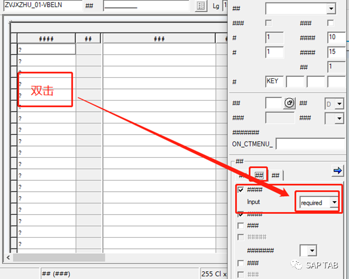Click the blue right-arrow button
349x279 pixels.
click(x=337, y=171)
